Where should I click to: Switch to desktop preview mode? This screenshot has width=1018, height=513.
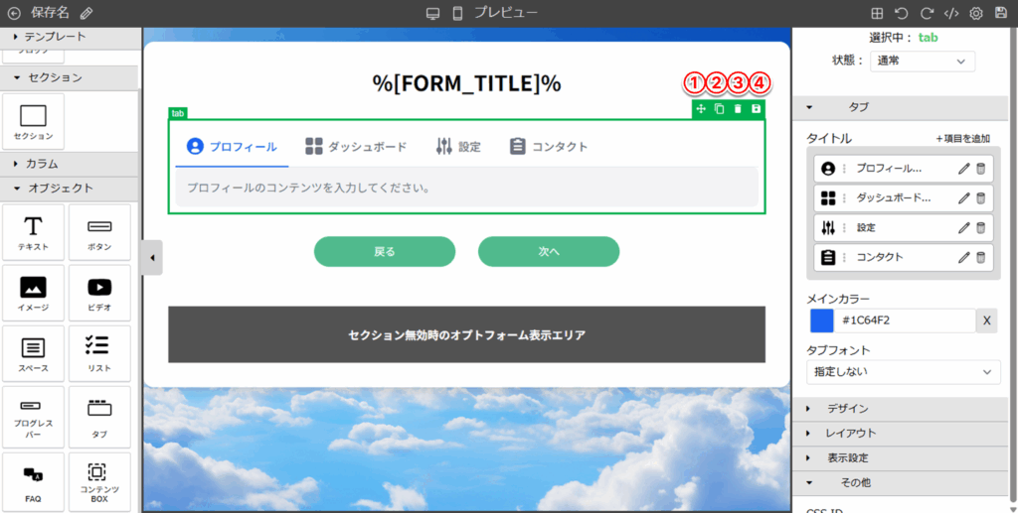click(x=432, y=14)
